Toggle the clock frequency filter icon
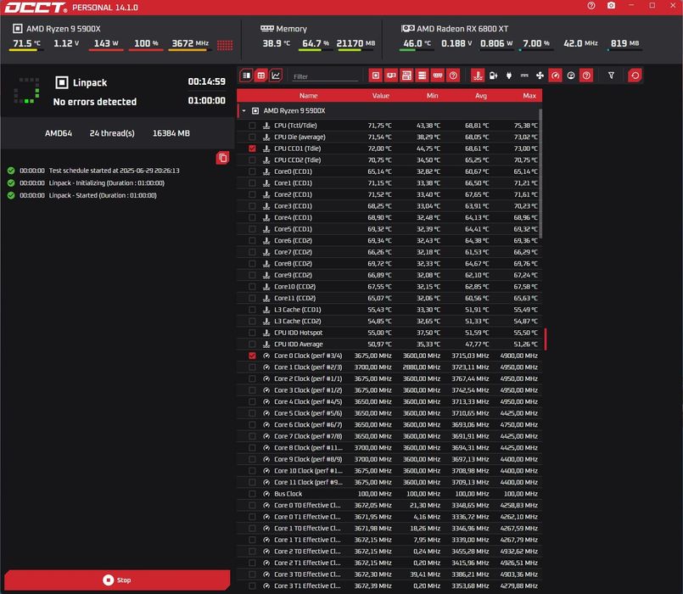 point(556,76)
